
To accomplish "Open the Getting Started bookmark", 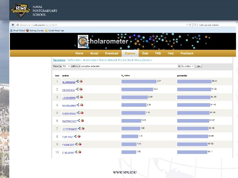I will [35, 31].
